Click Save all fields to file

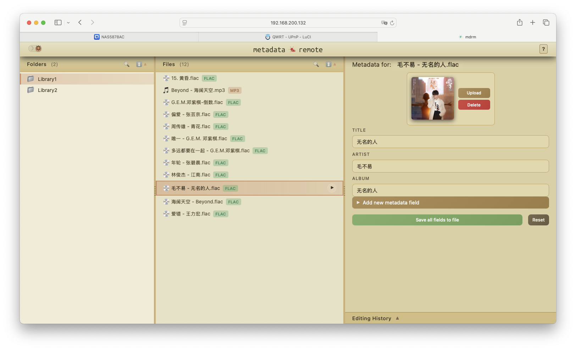437,220
